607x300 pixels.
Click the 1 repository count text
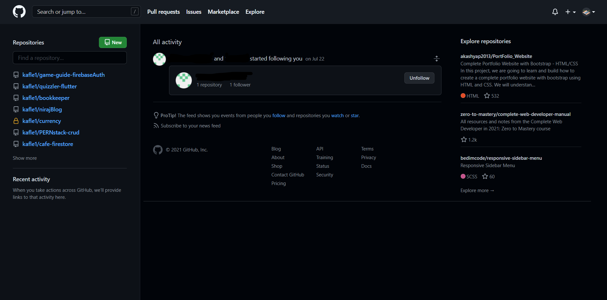(x=209, y=85)
